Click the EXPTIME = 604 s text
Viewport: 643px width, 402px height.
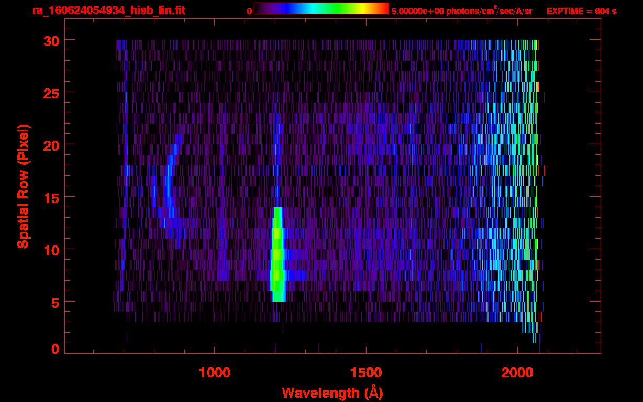pyautogui.click(x=581, y=11)
